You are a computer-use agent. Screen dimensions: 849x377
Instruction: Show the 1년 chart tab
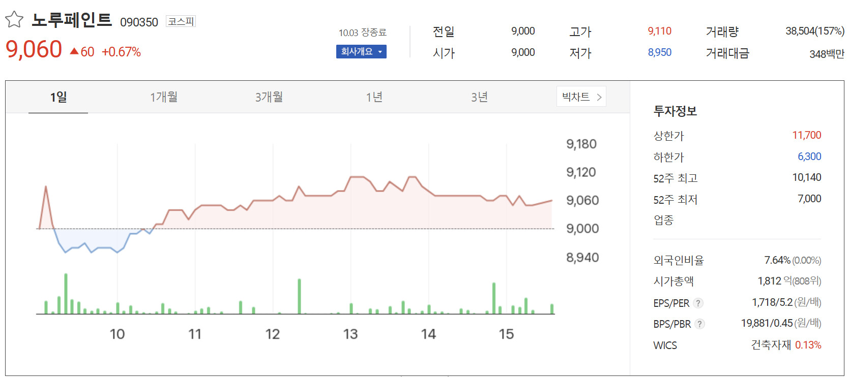coord(374,97)
